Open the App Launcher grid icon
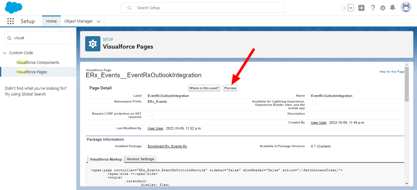This screenshot has height=190, width=417. pos(11,21)
